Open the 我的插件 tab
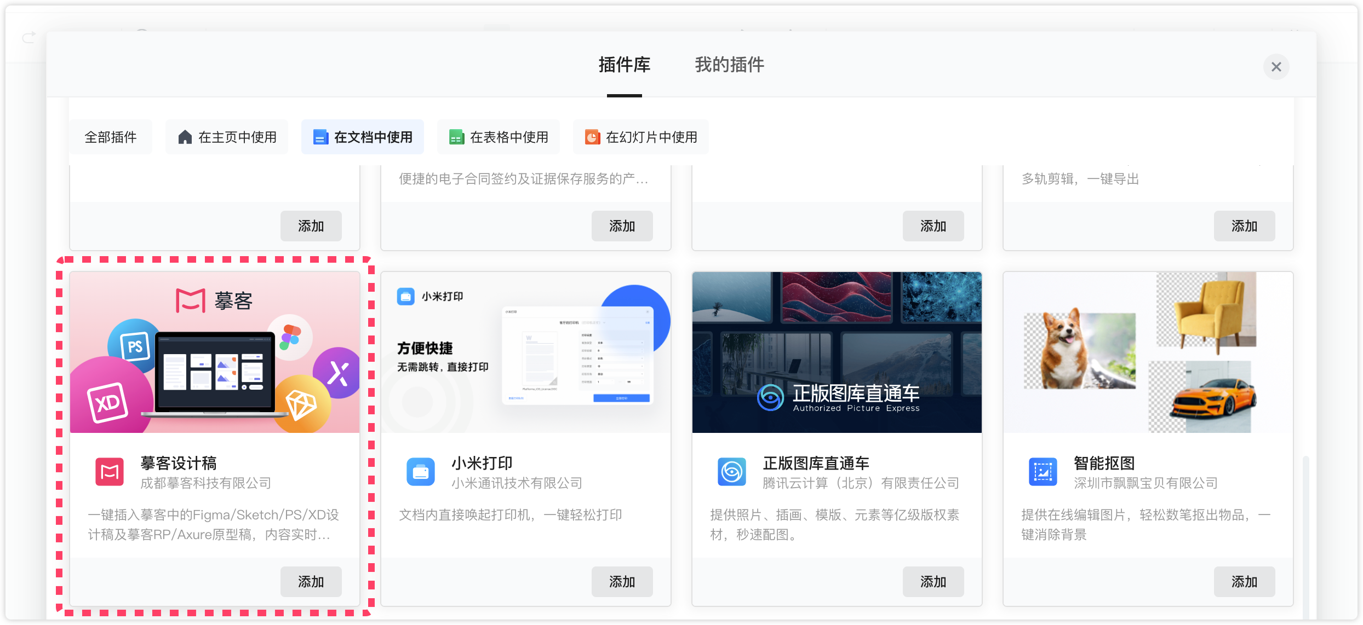Viewport: 1363px width, 625px height. (x=729, y=65)
